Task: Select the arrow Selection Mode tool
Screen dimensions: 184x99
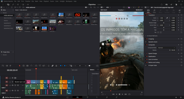Action: coord(20,66)
